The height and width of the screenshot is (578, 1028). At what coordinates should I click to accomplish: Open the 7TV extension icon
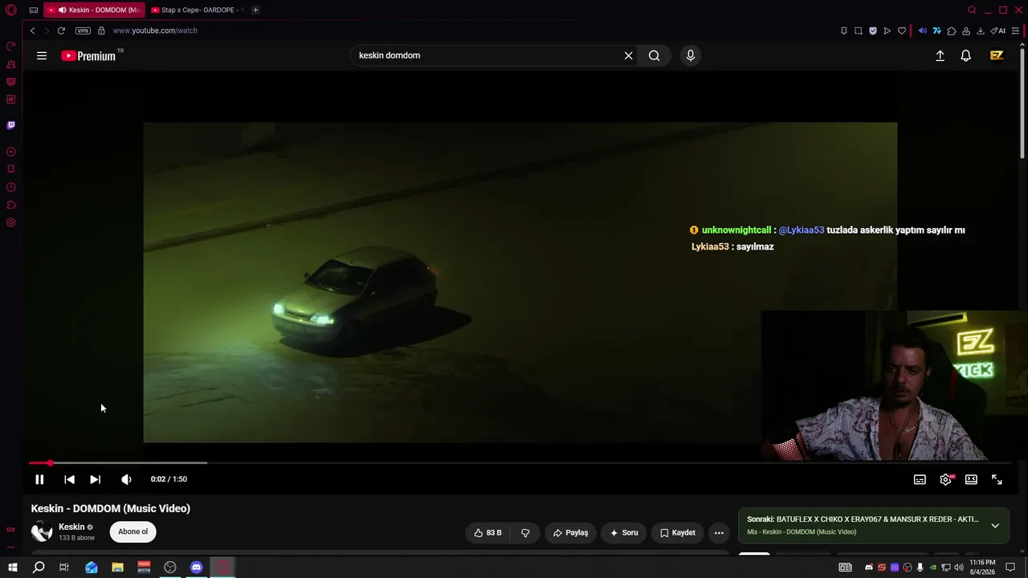point(936,31)
